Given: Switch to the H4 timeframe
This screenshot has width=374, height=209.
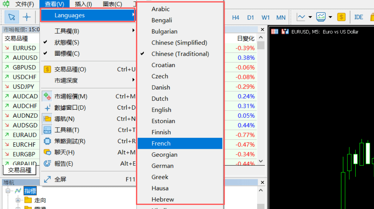Looking at the screenshot, I should [235, 18].
